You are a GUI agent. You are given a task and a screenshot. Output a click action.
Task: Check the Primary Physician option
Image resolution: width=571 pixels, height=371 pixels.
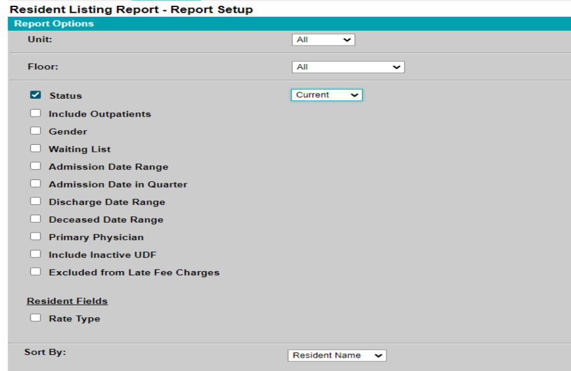(x=36, y=237)
